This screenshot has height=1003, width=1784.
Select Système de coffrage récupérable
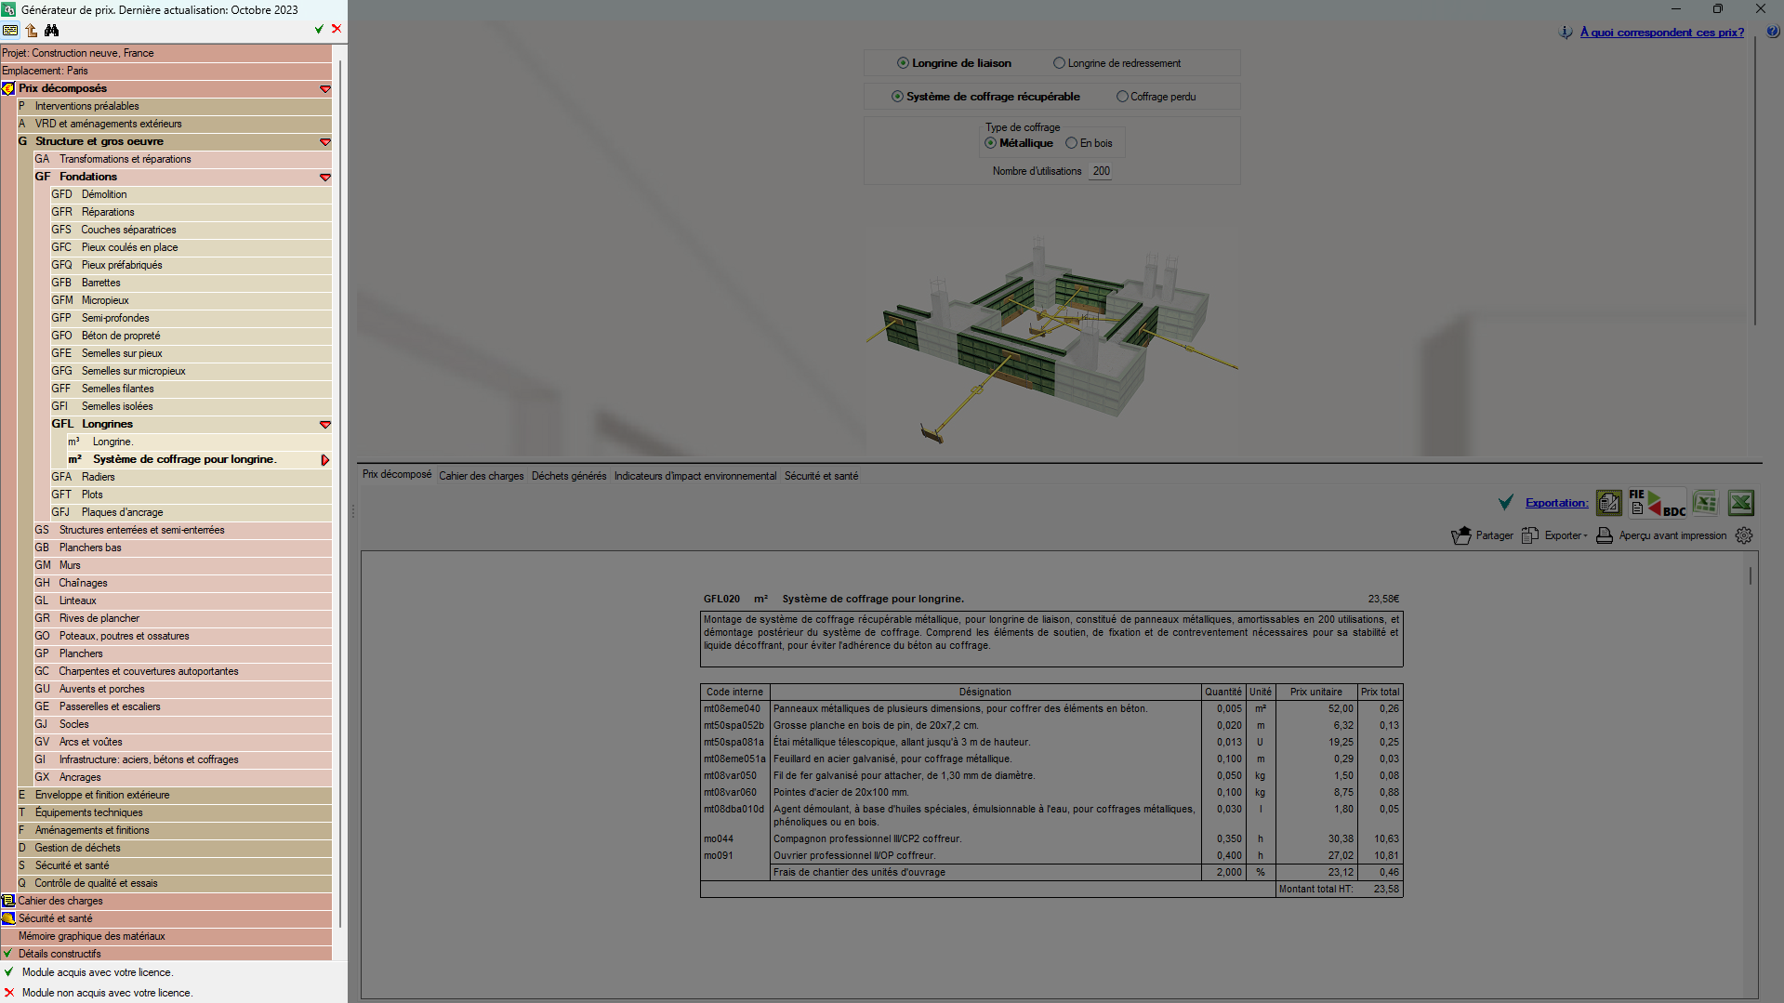point(985,97)
